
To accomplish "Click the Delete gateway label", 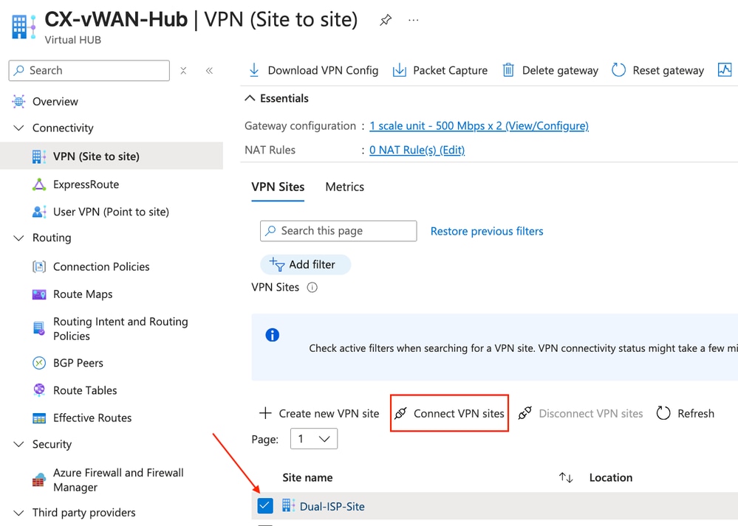I will tap(560, 71).
